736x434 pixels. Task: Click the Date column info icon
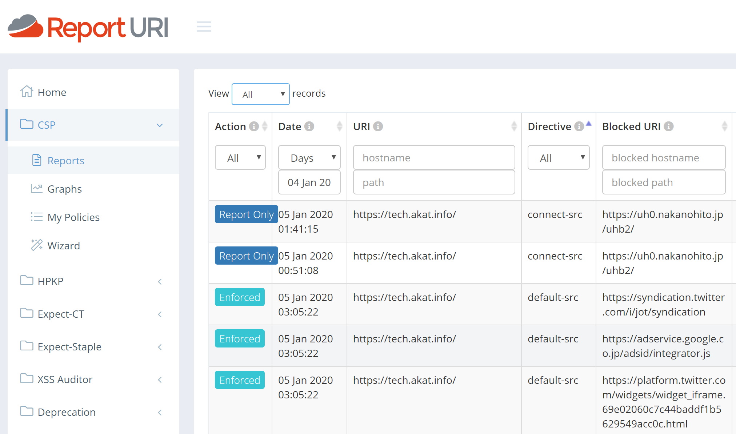pyautogui.click(x=309, y=126)
